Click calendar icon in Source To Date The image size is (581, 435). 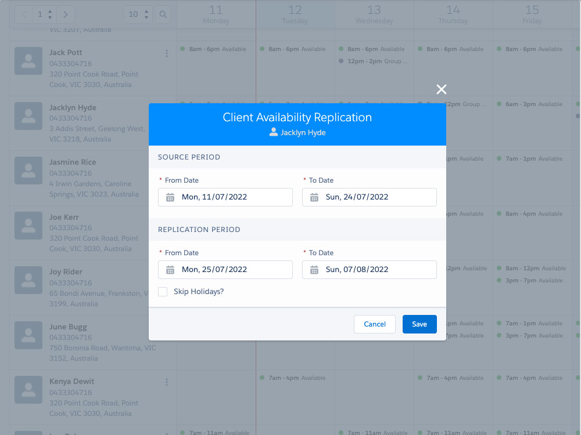[x=314, y=197]
